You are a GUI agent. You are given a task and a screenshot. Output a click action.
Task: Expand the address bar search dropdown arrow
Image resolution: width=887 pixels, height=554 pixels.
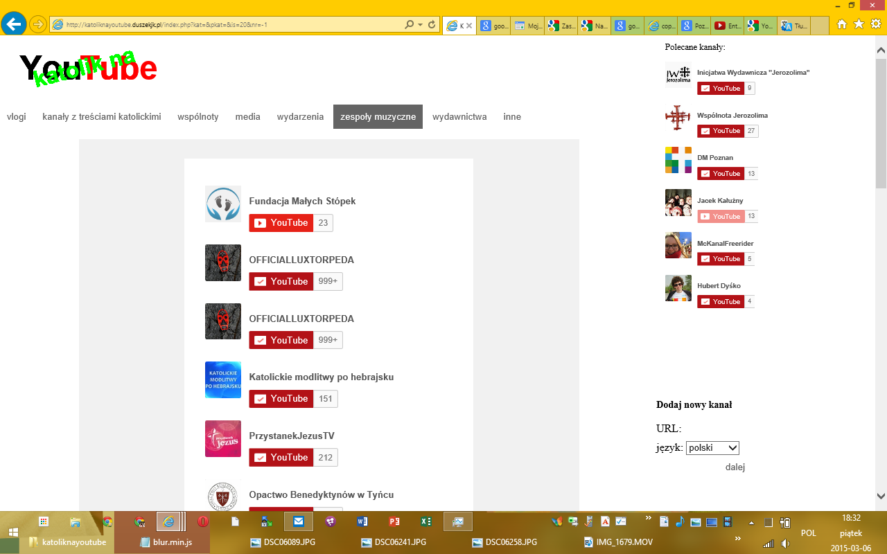[x=420, y=25]
